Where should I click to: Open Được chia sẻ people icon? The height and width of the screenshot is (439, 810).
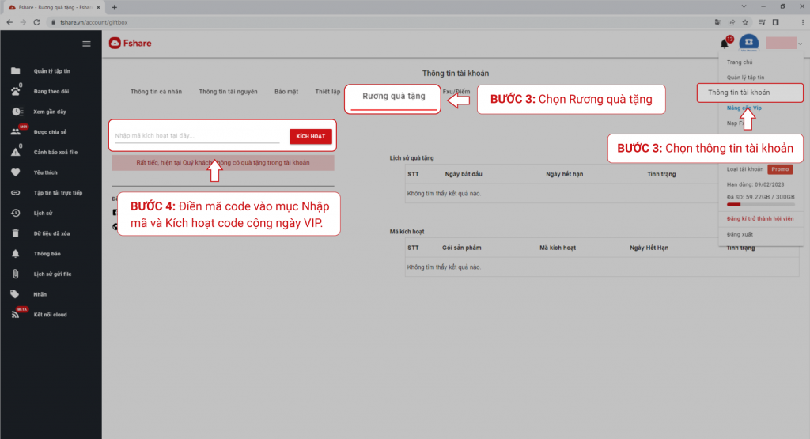click(x=16, y=131)
